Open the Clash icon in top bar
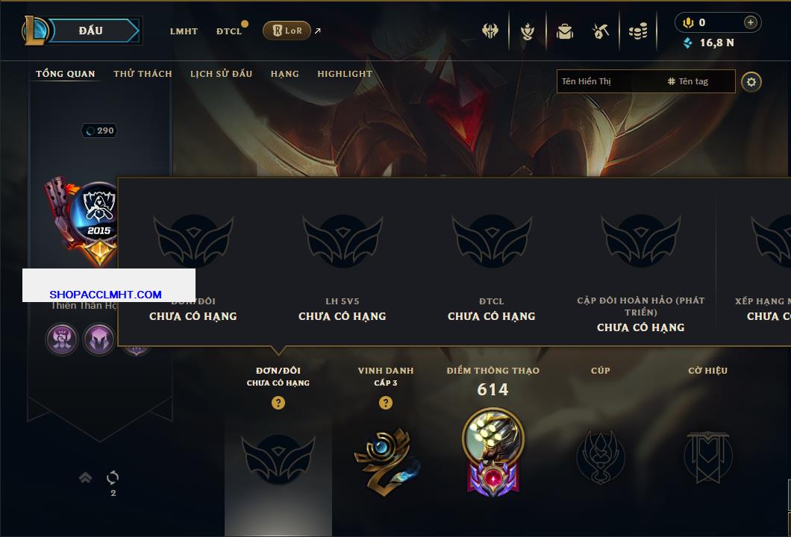This screenshot has width=791, height=537. [490, 31]
